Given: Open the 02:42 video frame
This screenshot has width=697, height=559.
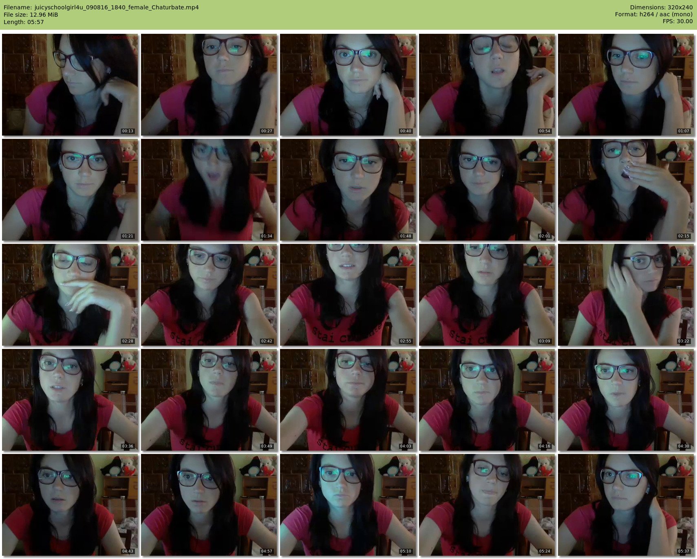Looking at the screenshot, I should coord(209,295).
